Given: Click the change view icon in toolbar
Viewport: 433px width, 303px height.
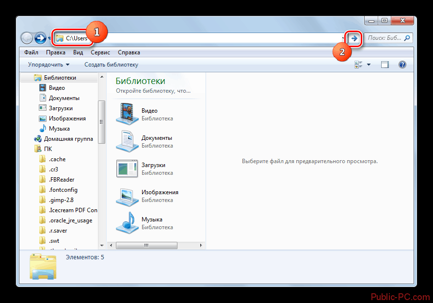Looking at the screenshot, I should tap(359, 65).
